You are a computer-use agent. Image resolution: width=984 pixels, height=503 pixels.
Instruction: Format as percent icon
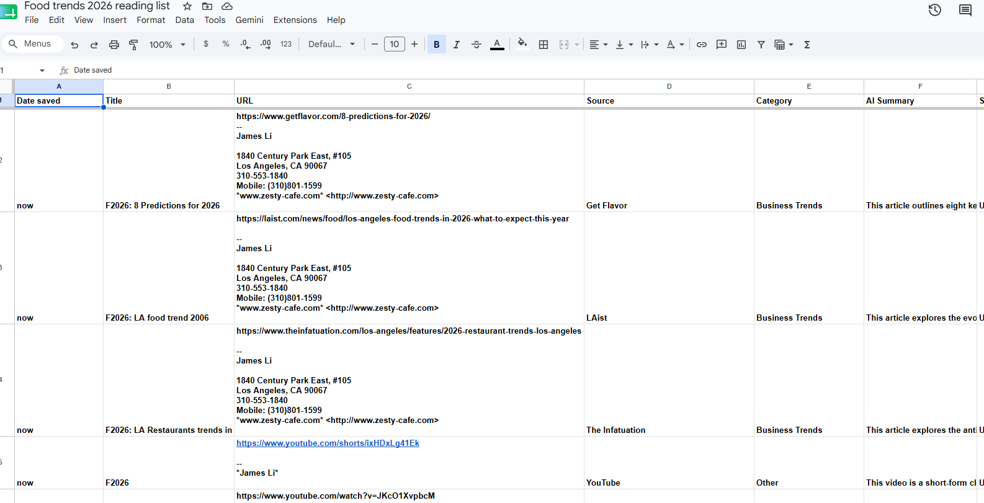[x=226, y=44]
